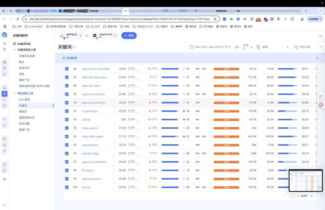This screenshot has height=210, width=325.
Task: Open keyword link baixar capcut
Action: [90, 128]
